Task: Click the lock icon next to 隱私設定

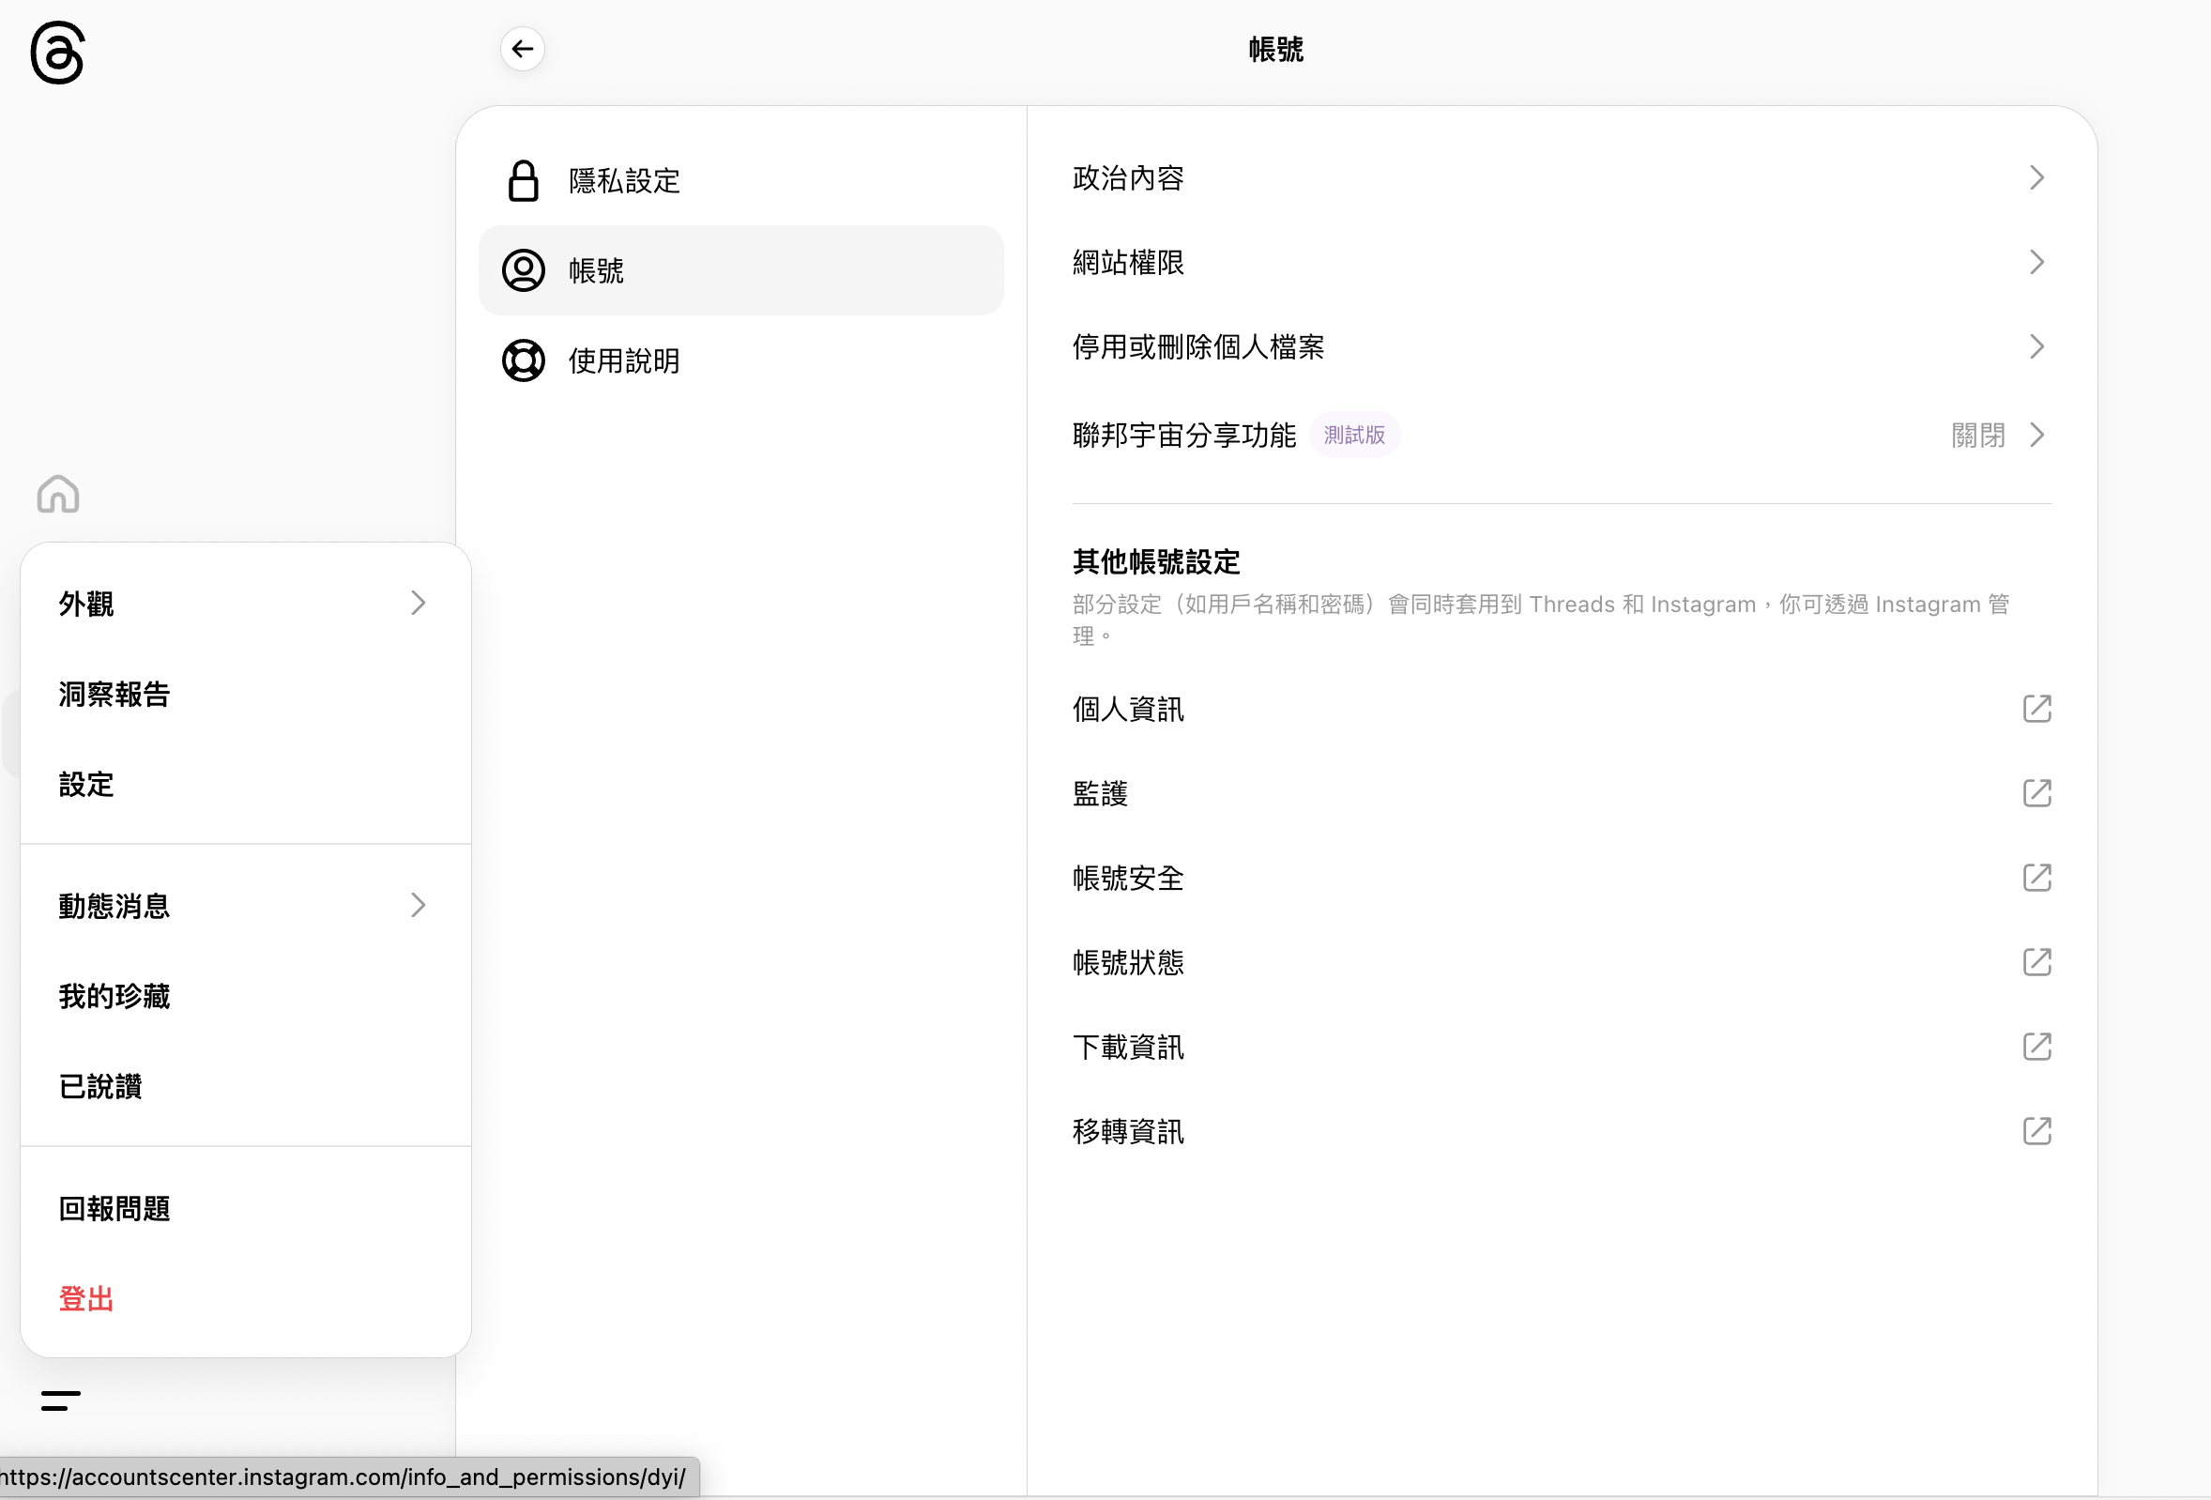Action: [524, 179]
